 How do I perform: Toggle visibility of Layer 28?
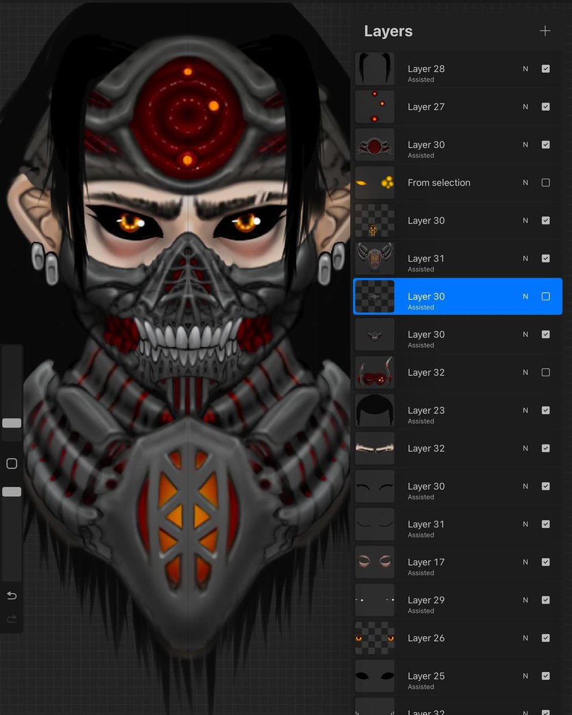545,69
